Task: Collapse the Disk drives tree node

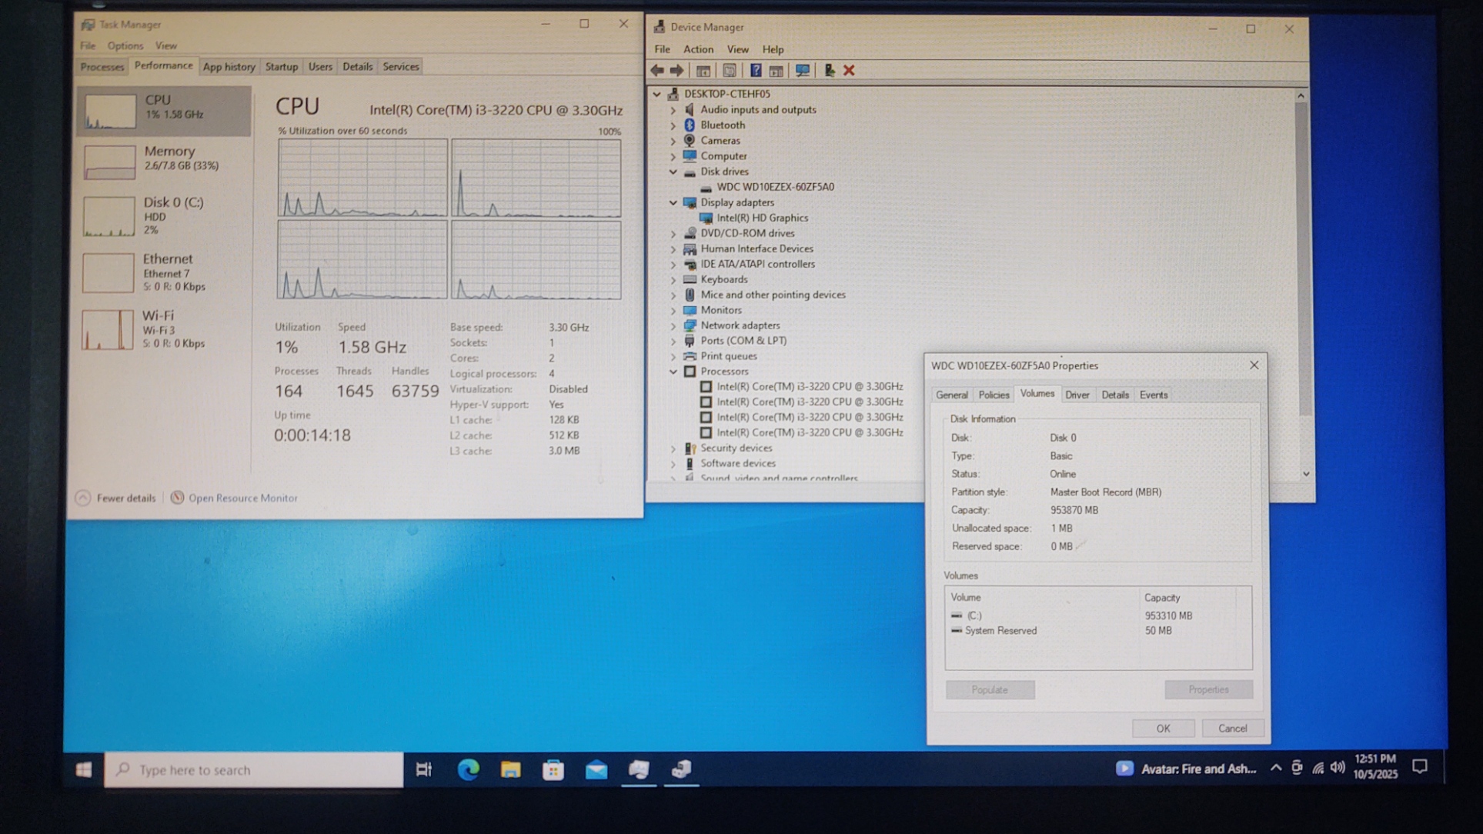Action: pos(673,172)
